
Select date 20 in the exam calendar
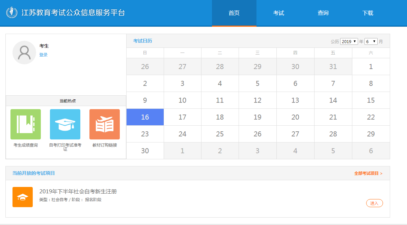(x=295, y=117)
